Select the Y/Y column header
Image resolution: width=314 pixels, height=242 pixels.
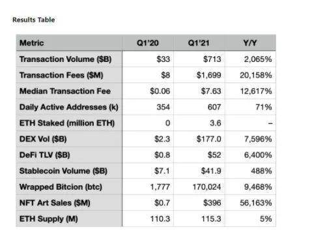(x=250, y=43)
